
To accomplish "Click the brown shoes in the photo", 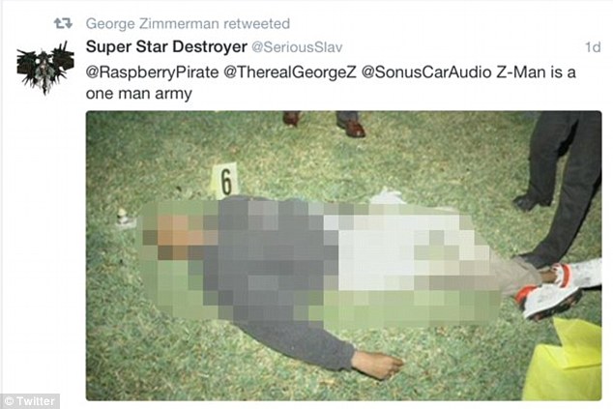I will click(325, 124).
